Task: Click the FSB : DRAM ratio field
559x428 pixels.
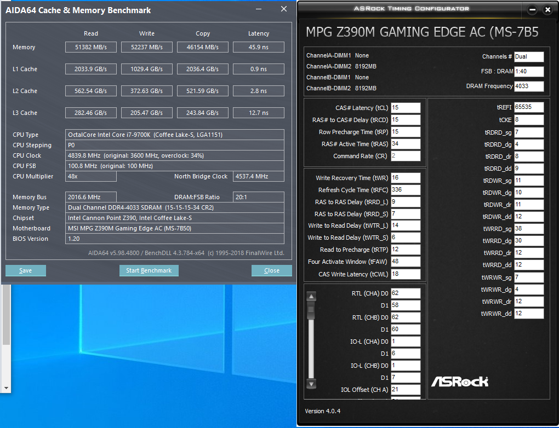Action: point(529,71)
